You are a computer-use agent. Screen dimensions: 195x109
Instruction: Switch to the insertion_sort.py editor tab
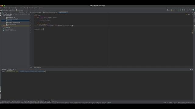point(36,12)
